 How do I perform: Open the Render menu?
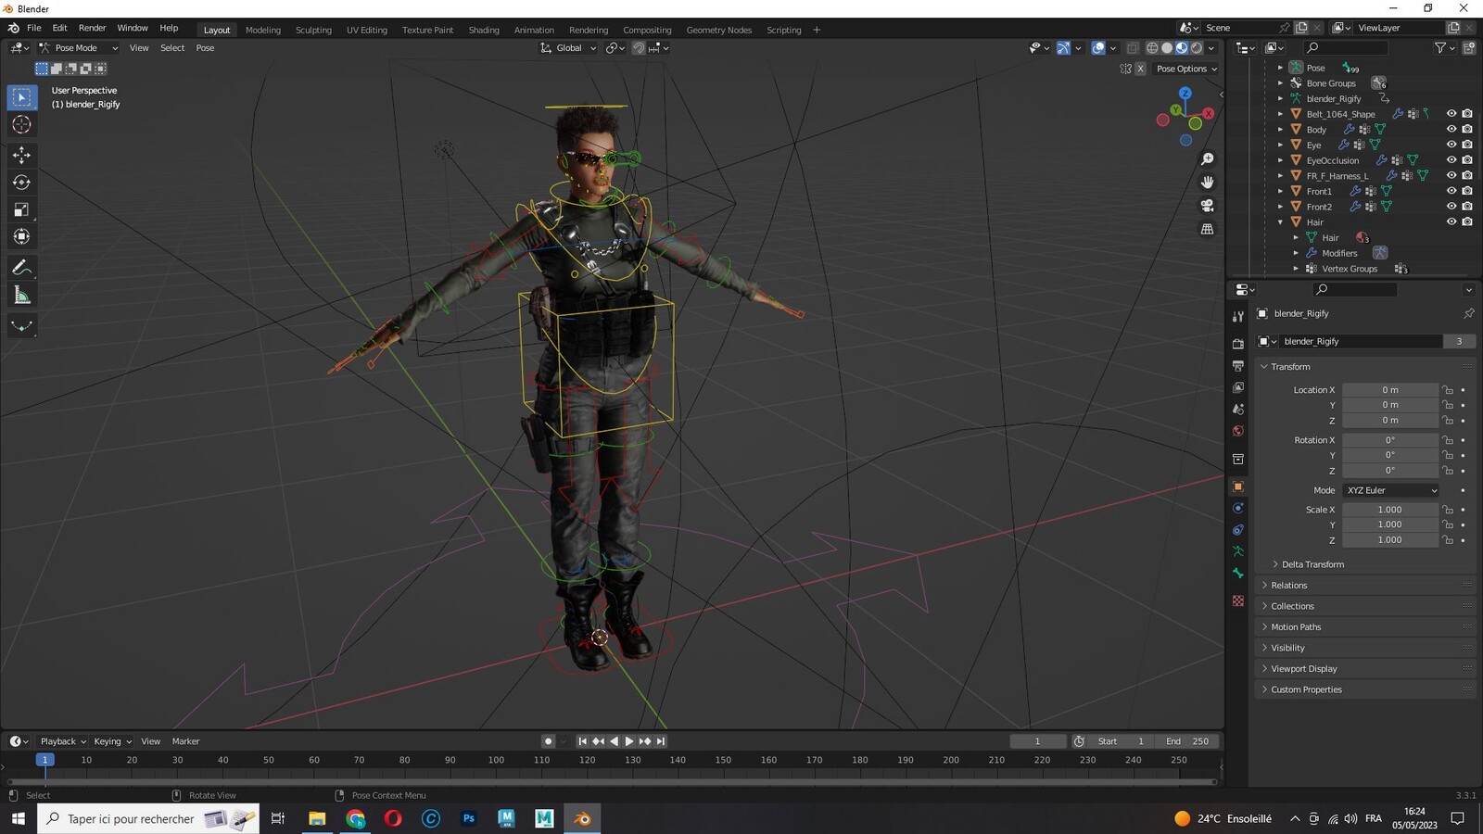point(92,28)
